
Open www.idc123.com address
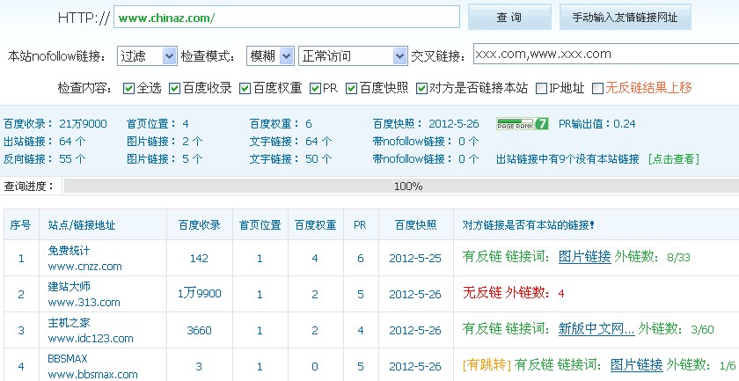coord(91,339)
